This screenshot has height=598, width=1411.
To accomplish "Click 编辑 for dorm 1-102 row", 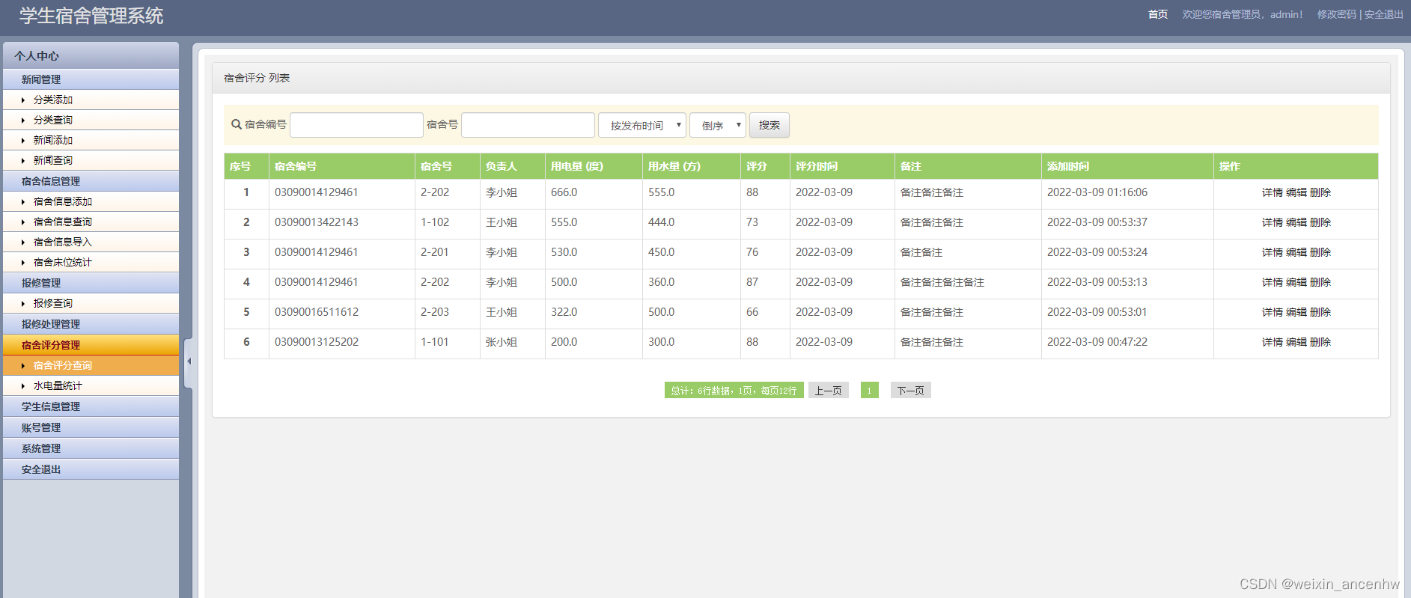I will [1296, 222].
